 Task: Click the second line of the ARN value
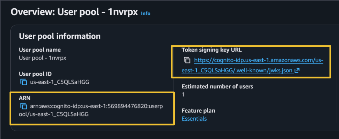54,114
